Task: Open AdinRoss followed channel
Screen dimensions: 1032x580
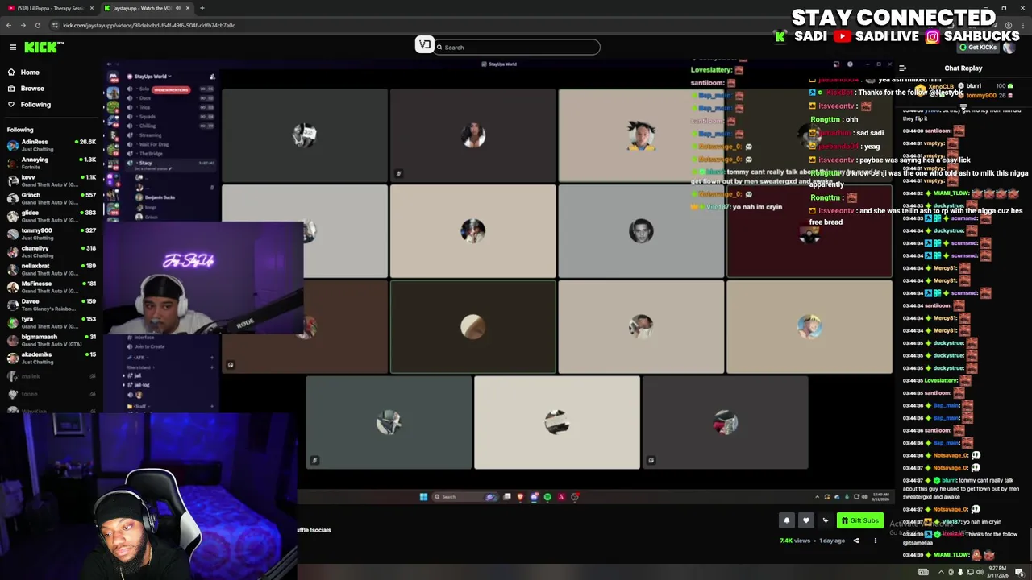Action: (x=51, y=145)
